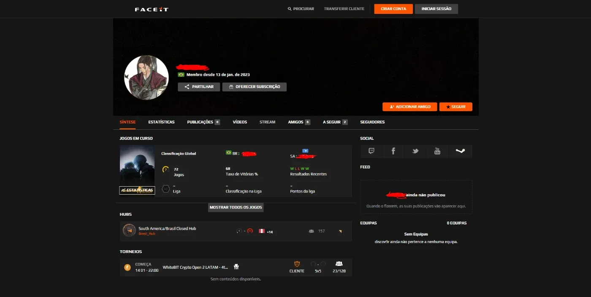Click the +14 flag counter in hub row
The height and width of the screenshot is (297, 591).
pos(270,232)
